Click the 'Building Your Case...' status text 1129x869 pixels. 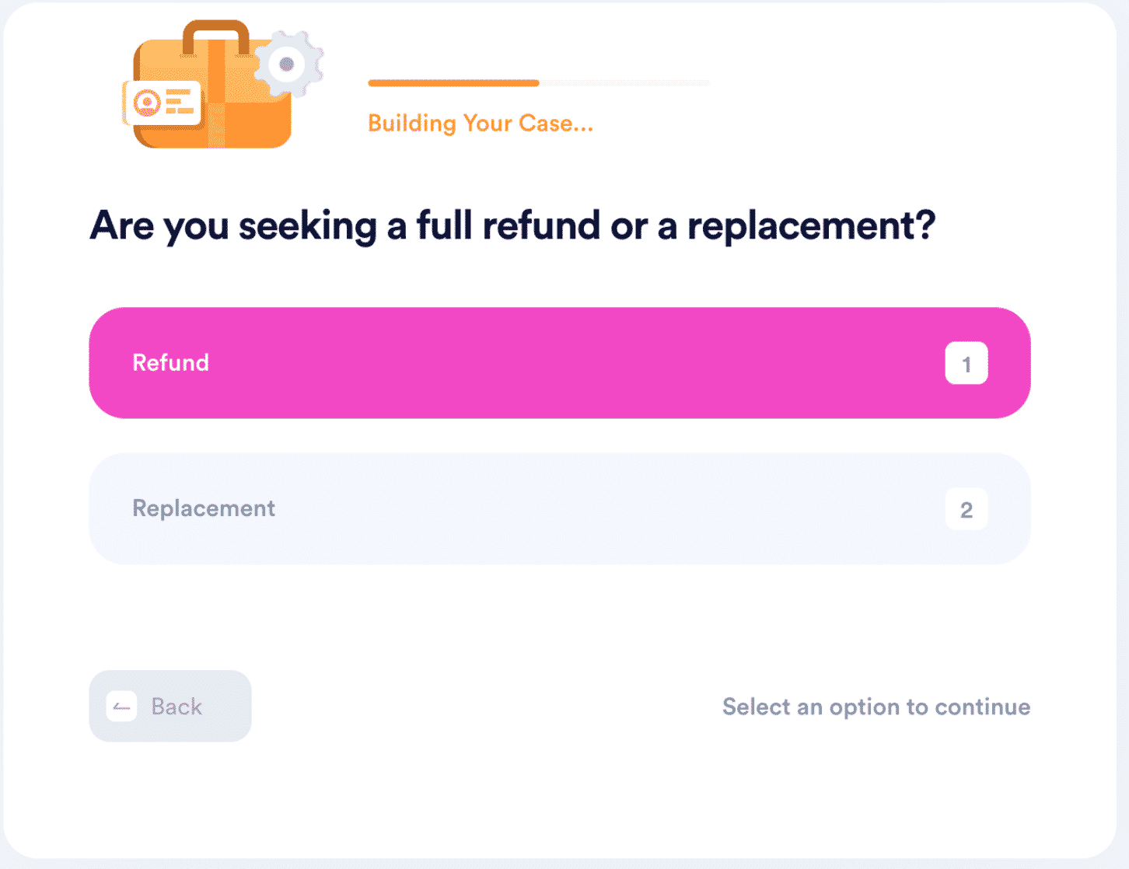click(481, 123)
